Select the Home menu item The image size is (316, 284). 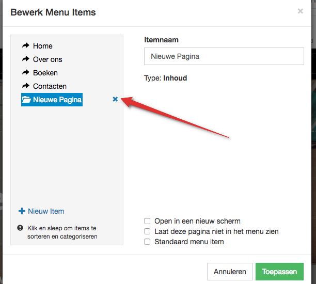[43, 46]
